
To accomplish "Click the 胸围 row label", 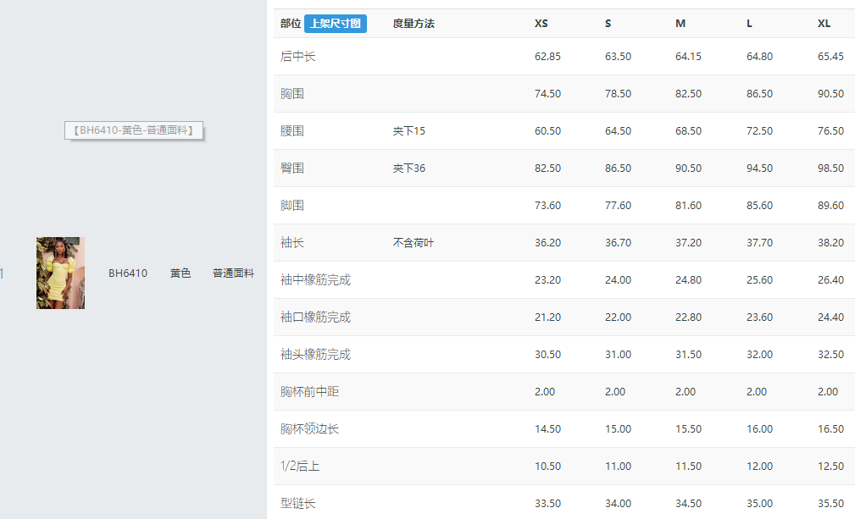I will [291, 94].
